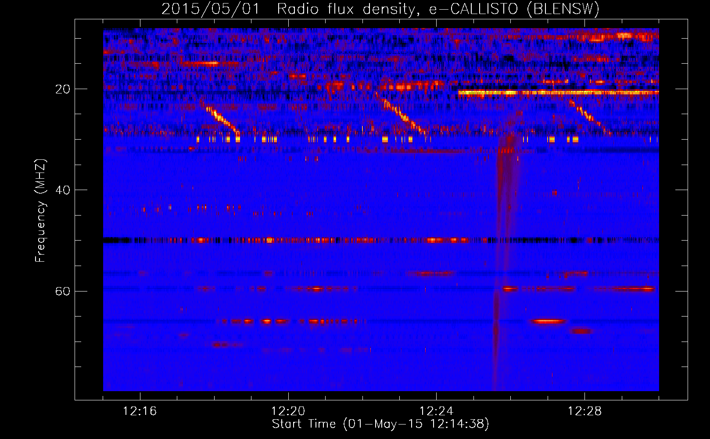Click the 12:20 time tick label
Screen dimensions: 710x439
pos(288,411)
